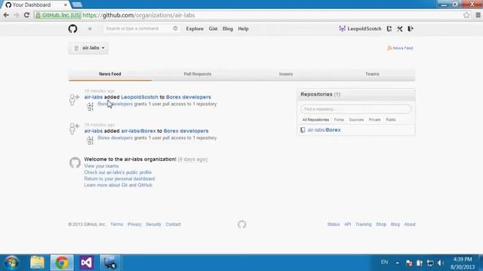Click the sign out icon in header
The height and width of the screenshot is (271, 483).
411,29
